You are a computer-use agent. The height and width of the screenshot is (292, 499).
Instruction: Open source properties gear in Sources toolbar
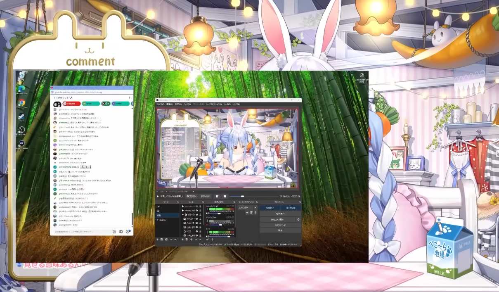click(x=191, y=240)
